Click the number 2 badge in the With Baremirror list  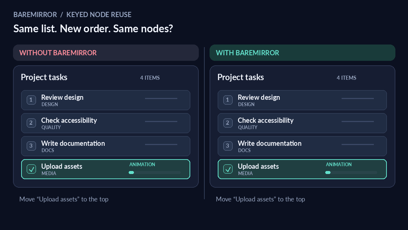[x=228, y=123]
